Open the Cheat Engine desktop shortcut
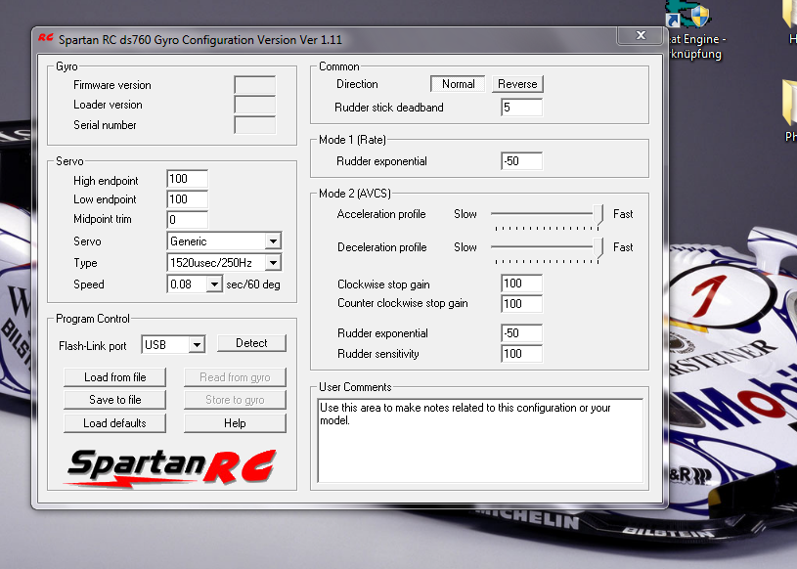This screenshot has height=569, width=797. [695, 30]
